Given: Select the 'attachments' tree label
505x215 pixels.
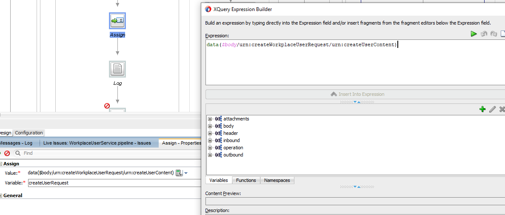Looking at the screenshot, I should (x=236, y=119).
